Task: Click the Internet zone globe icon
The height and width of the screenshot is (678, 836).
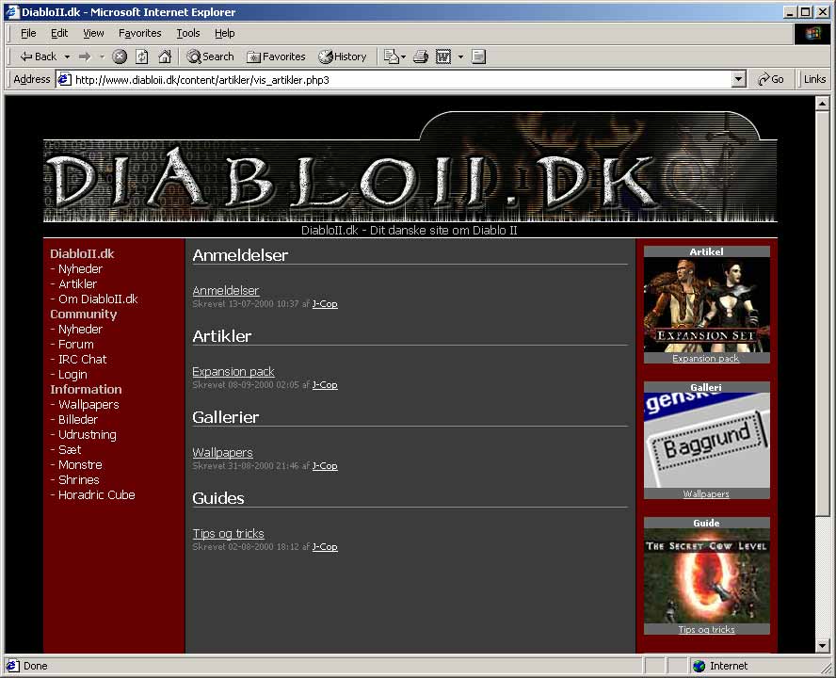Action: [x=699, y=666]
